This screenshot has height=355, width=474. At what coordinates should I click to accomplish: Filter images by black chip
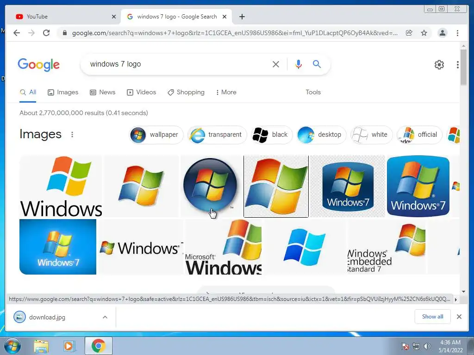point(271,135)
